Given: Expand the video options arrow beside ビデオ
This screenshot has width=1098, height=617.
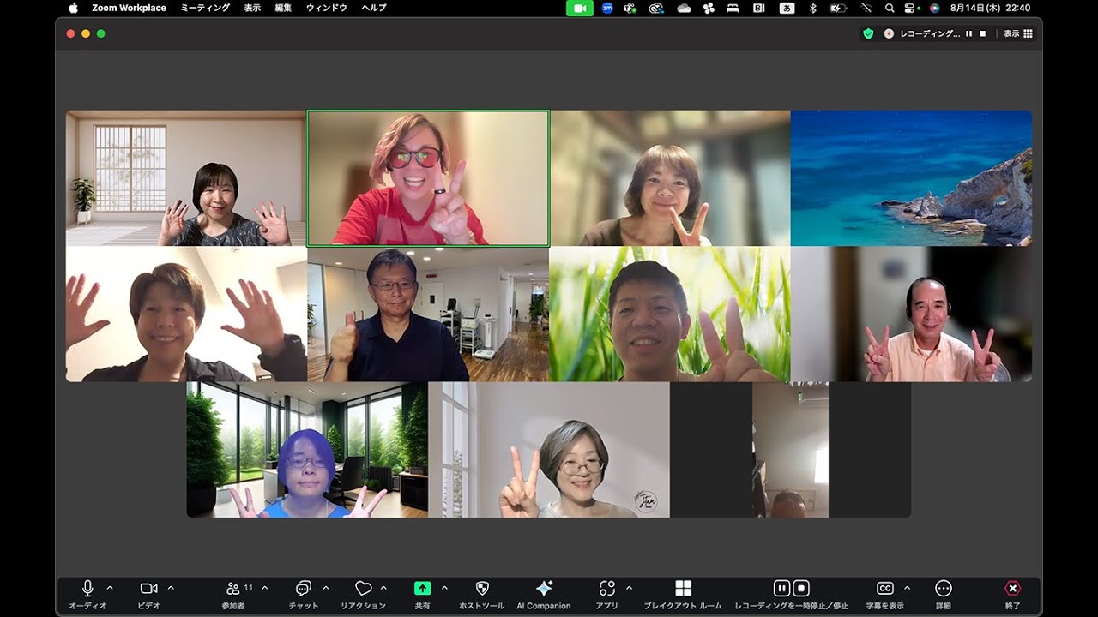Looking at the screenshot, I should 171,588.
